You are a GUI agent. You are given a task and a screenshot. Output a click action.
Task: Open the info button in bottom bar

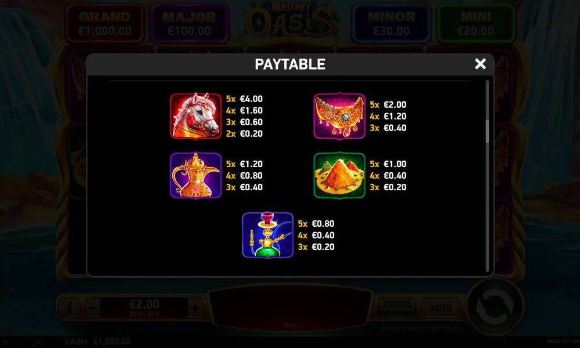click(69, 307)
